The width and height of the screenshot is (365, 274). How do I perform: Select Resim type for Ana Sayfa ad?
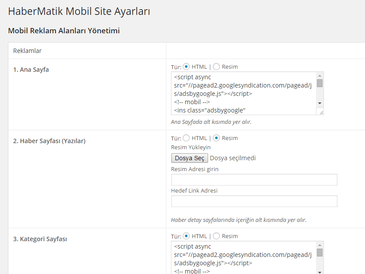216,67
